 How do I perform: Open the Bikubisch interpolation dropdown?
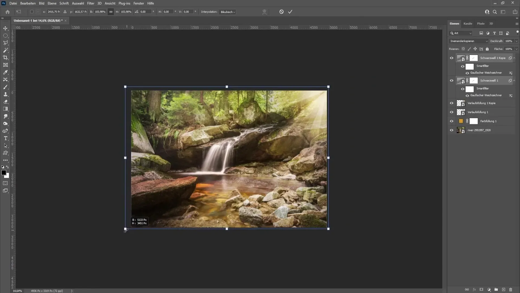[x=227, y=12]
